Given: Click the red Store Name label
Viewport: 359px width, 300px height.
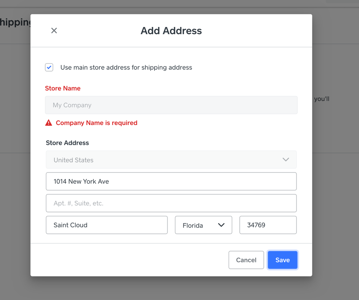Looking at the screenshot, I should click(x=63, y=88).
